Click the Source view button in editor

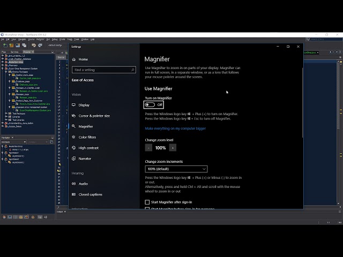point(61,57)
